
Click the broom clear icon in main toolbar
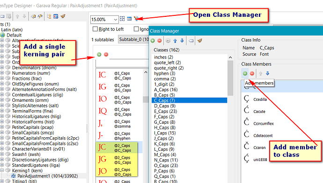coord(63,16)
